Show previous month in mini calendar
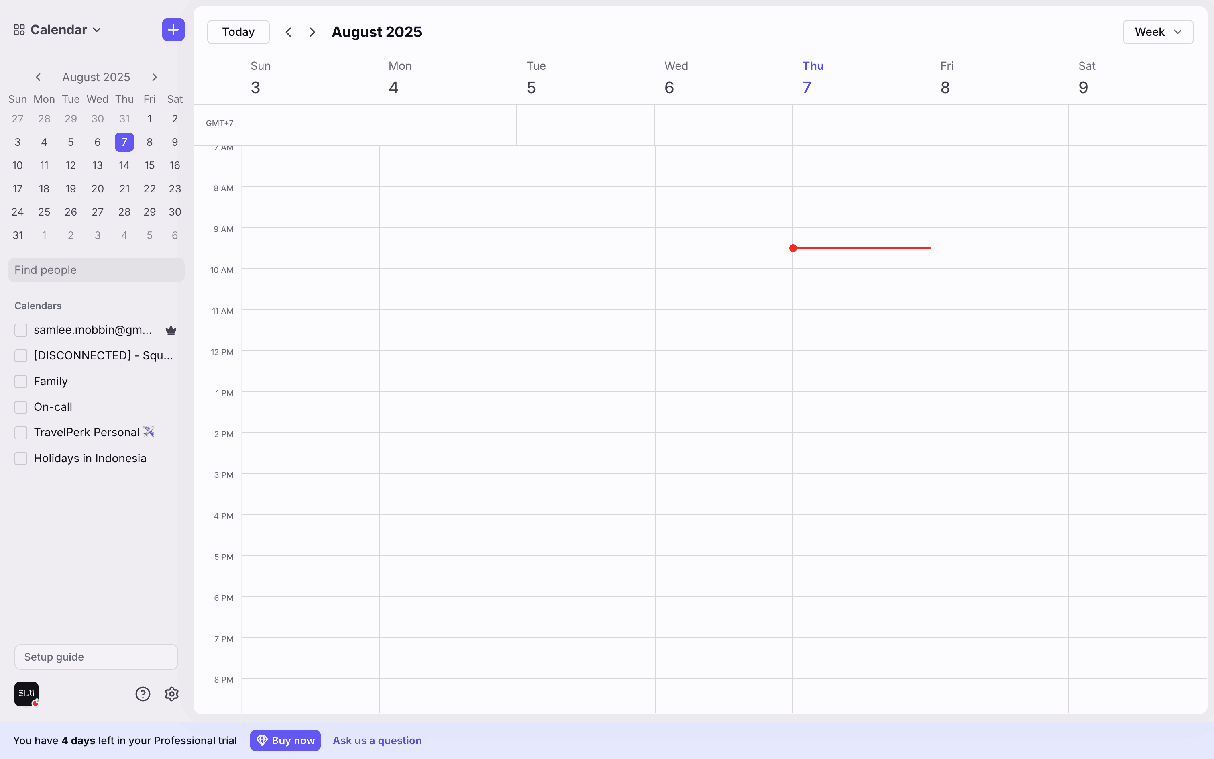This screenshot has width=1214, height=759. (x=38, y=77)
